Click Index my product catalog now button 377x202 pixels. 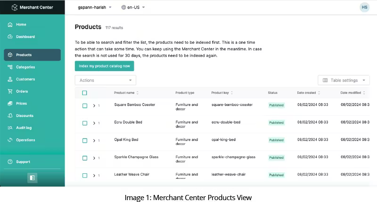[104, 66]
